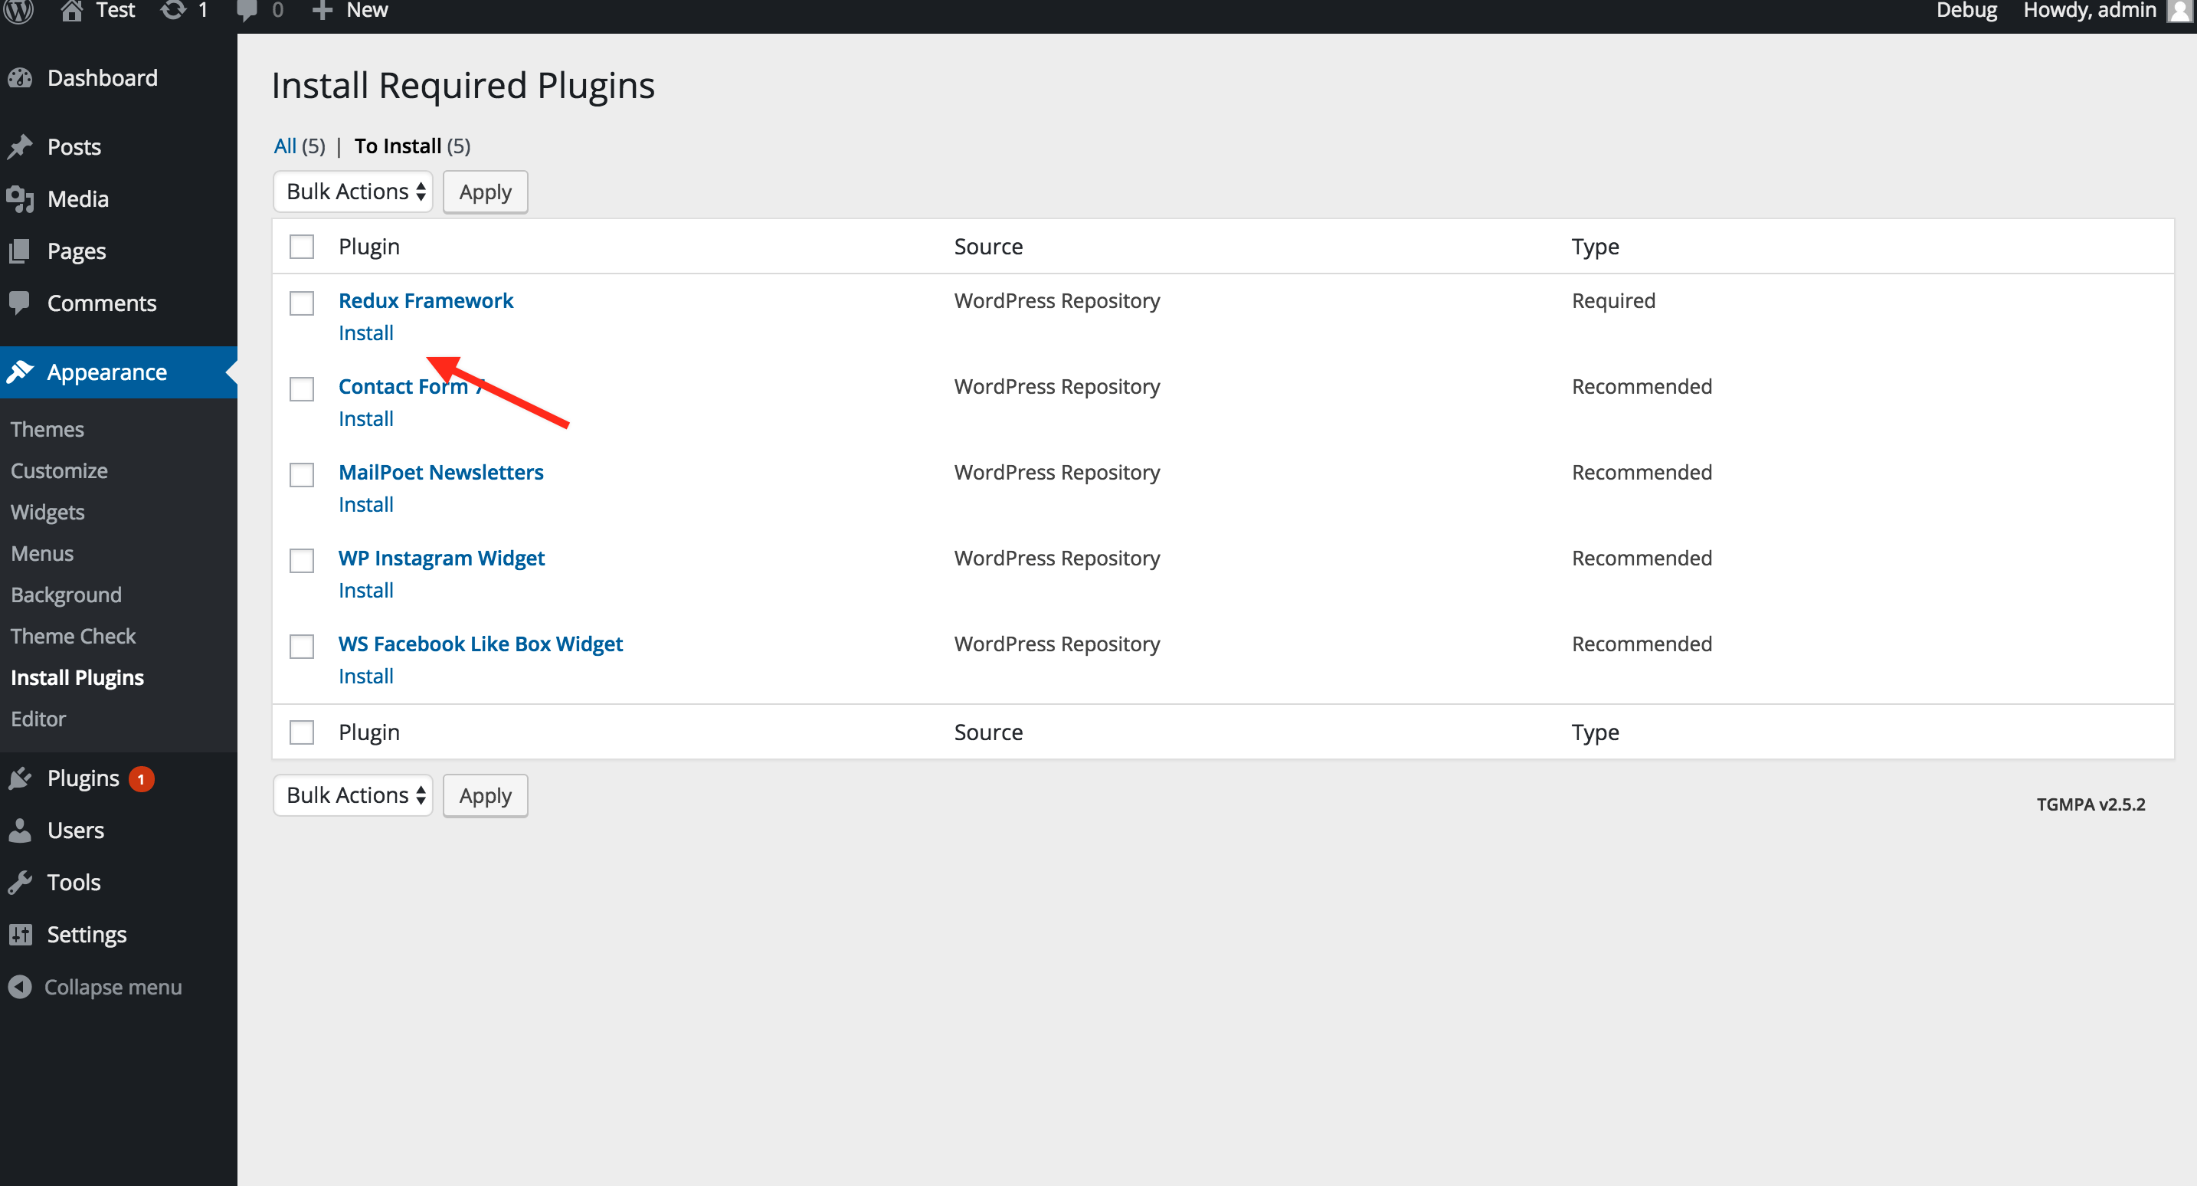Switch to the To Install (5) filter
Image resolution: width=2197 pixels, height=1186 pixels.
tap(412, 146)
